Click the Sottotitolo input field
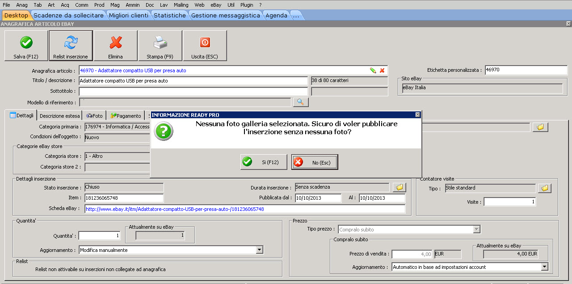Viewport: 572px width, 284px height. (193, 91)
